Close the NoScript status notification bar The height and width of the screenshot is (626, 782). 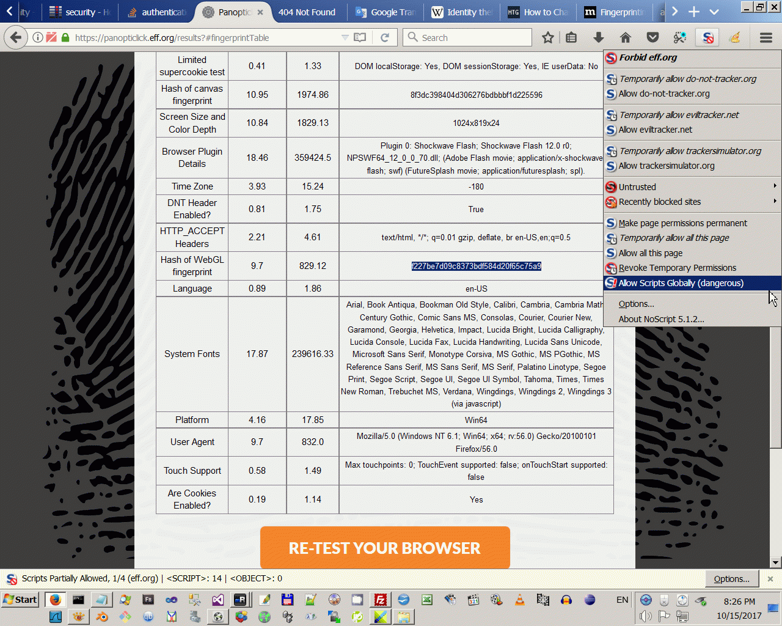[x=770, y=579]
